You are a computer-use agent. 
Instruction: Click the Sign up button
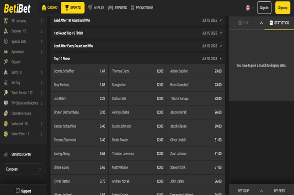point(283,8)
